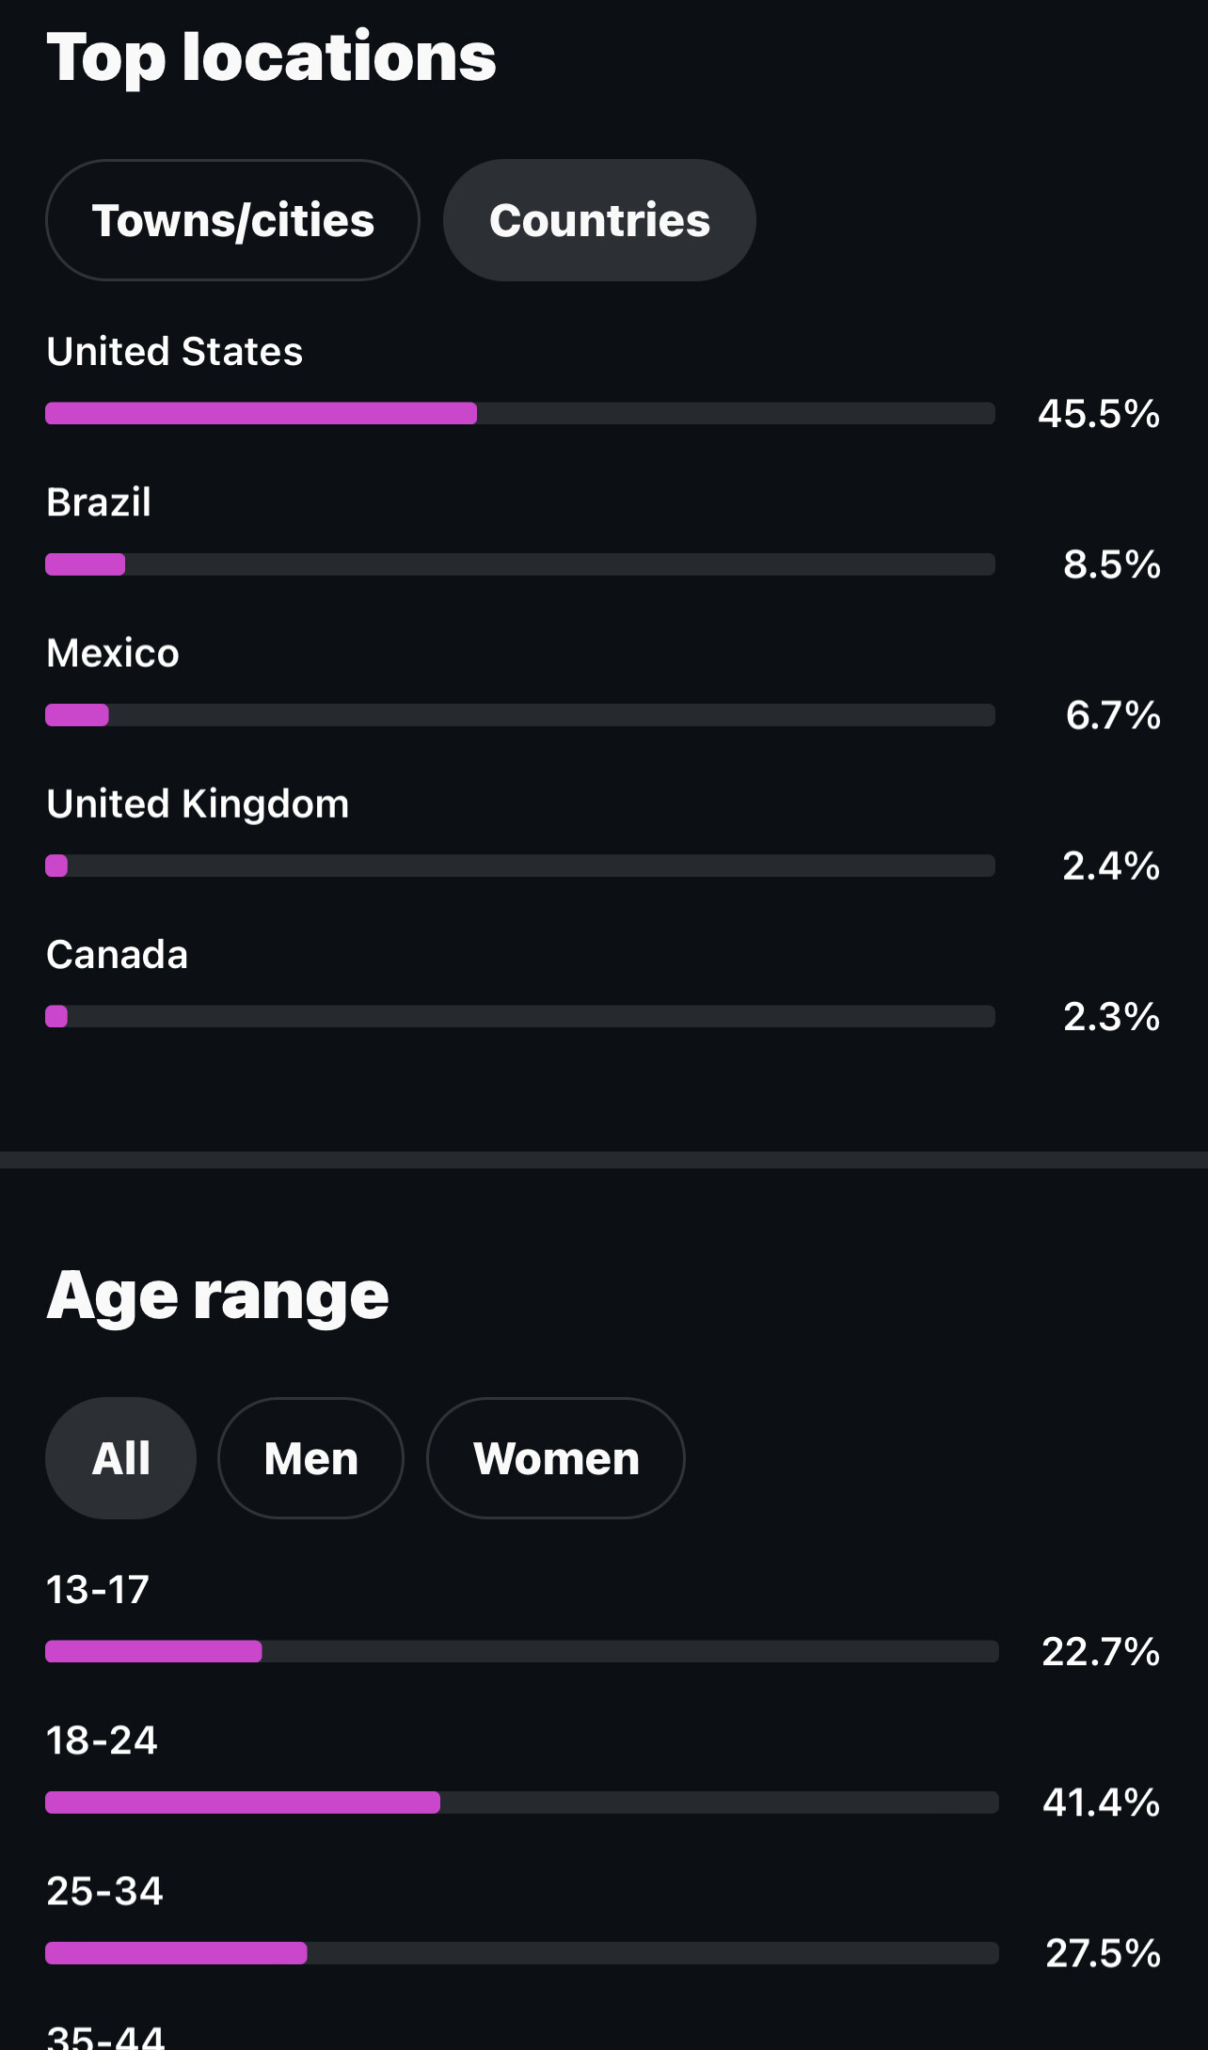Tap the Brazil percentage bar
1208x2050 pixels.
519,564
